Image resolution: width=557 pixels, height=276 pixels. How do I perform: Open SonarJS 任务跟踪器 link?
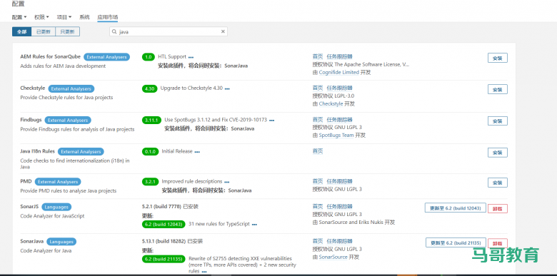coord(339,207)
